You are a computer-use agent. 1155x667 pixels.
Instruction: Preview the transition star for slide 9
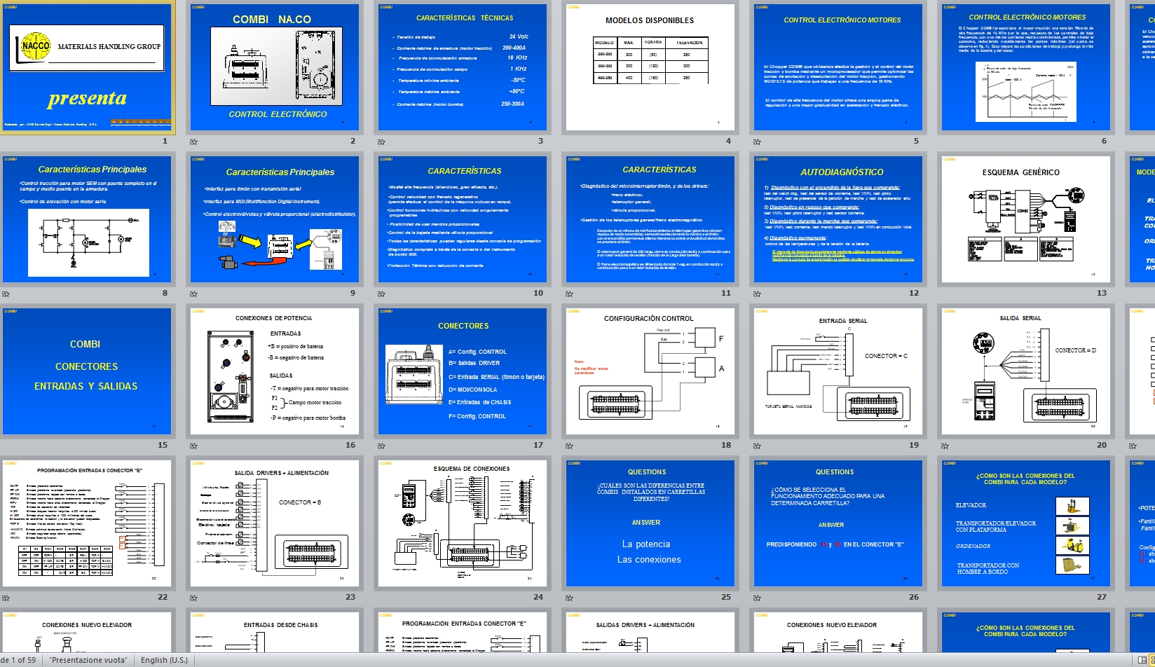point(193,294)
